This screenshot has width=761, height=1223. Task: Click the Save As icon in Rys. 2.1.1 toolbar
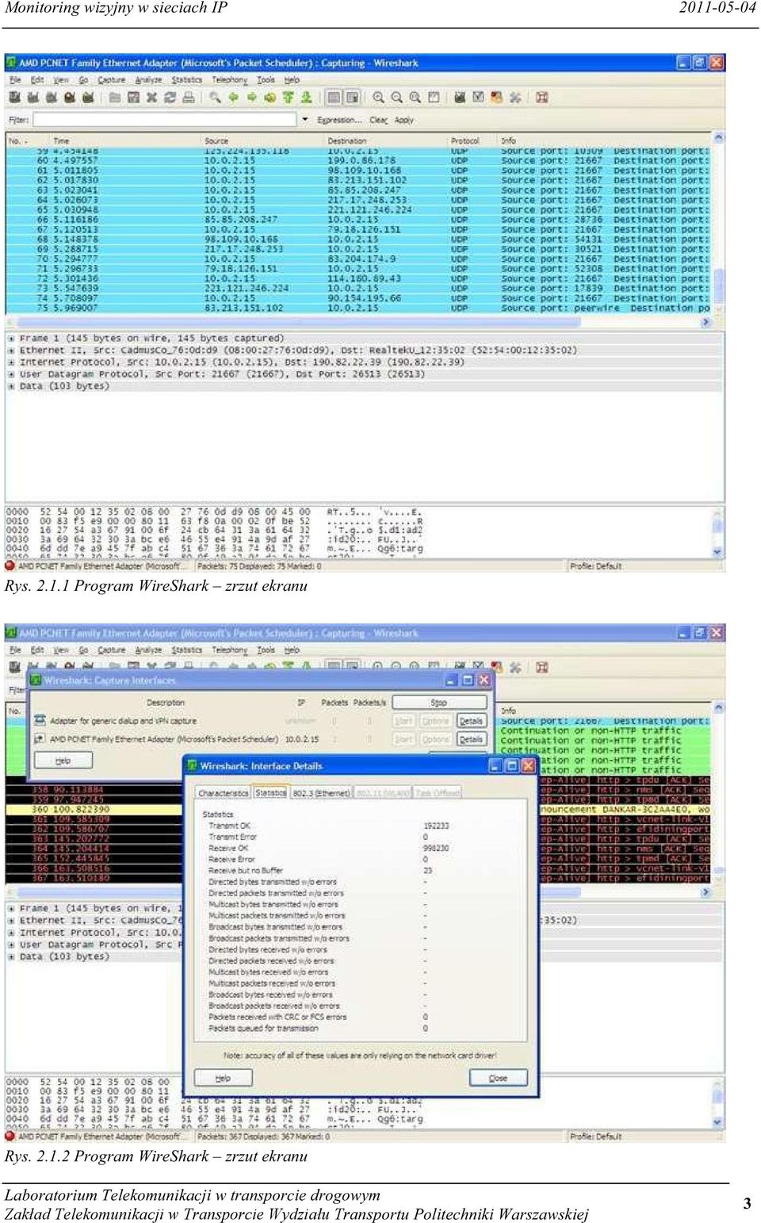click(x=133, y=98)
